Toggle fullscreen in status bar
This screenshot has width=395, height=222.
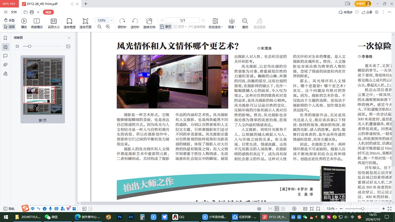pyautogui.click(x=389, y=209)
